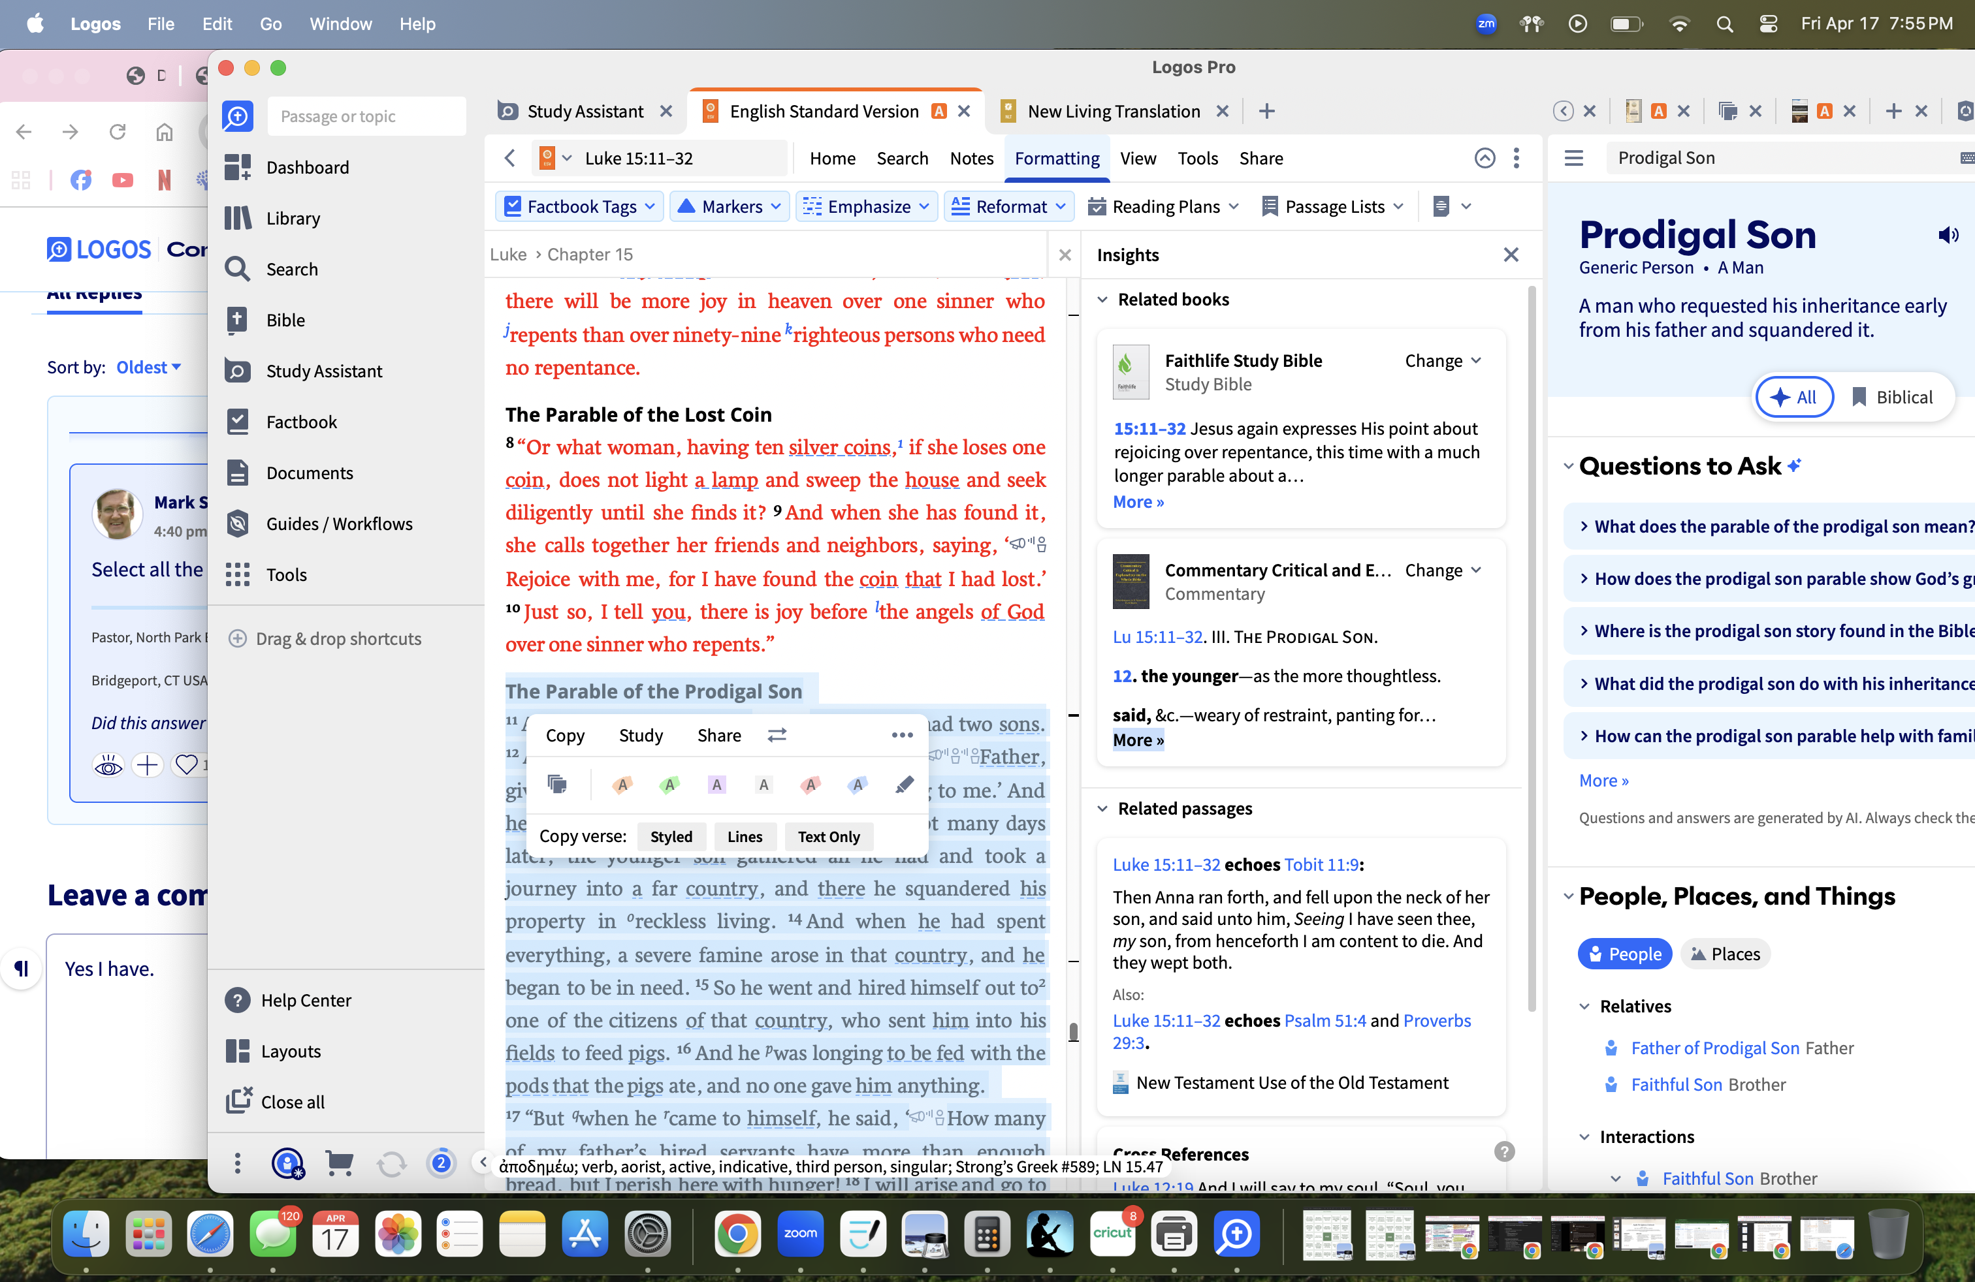Open the highlighter pen tool in selection popup
1975x1282 pixels.
pos(905,784)
